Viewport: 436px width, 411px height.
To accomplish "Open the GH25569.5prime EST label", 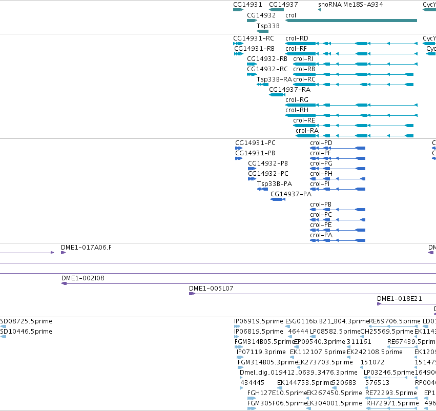I will (387, 332).
